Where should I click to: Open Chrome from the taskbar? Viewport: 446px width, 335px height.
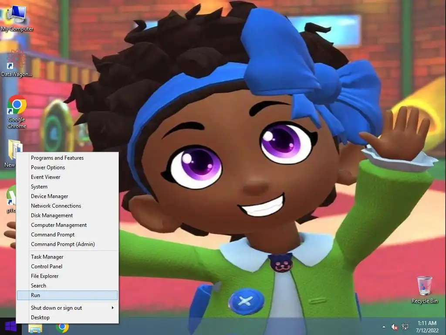click(62, 328)
